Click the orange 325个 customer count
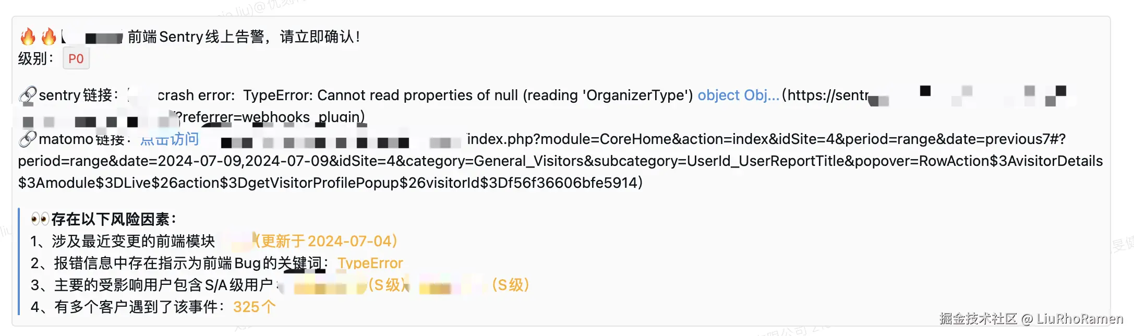Image resolution: width=1134 pixels, height=336 pixels. click(x=254, y=307)
